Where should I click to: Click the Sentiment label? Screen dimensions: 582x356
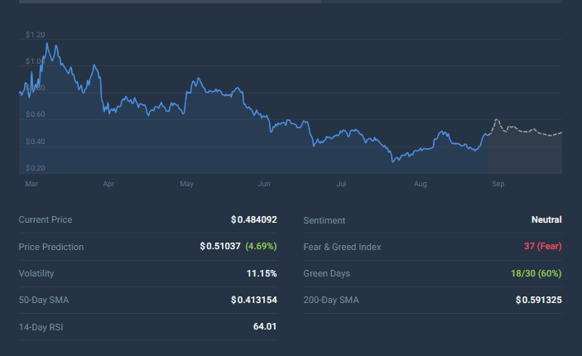(324, 220)
